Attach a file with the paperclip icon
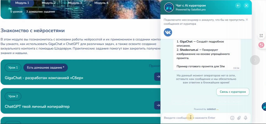266x124 pixels. click(x=239, y=118)
